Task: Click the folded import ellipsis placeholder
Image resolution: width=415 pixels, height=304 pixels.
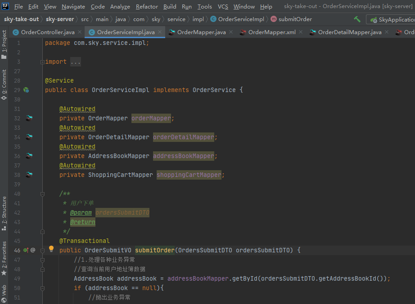Action: click(x=76, y=62)
